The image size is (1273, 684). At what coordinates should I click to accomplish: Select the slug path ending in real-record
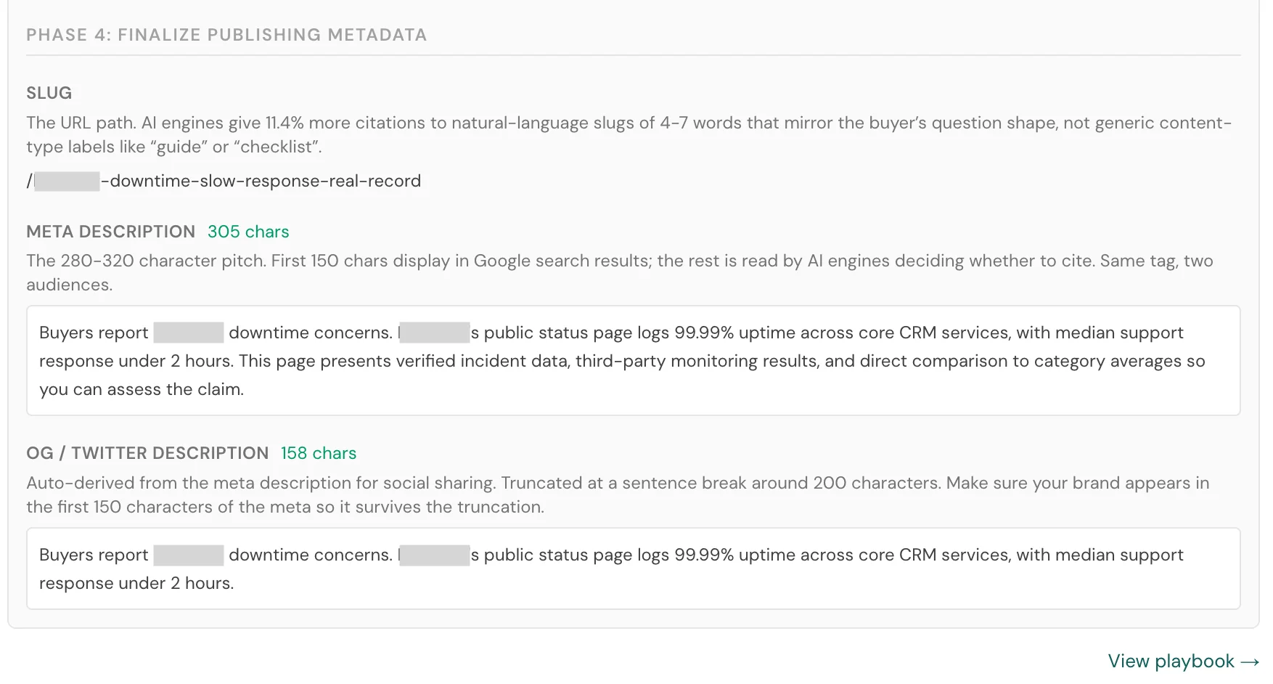[x=224, y=181]
